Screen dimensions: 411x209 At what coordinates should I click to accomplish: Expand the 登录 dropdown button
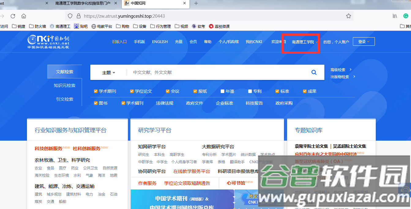click(364, 42)
